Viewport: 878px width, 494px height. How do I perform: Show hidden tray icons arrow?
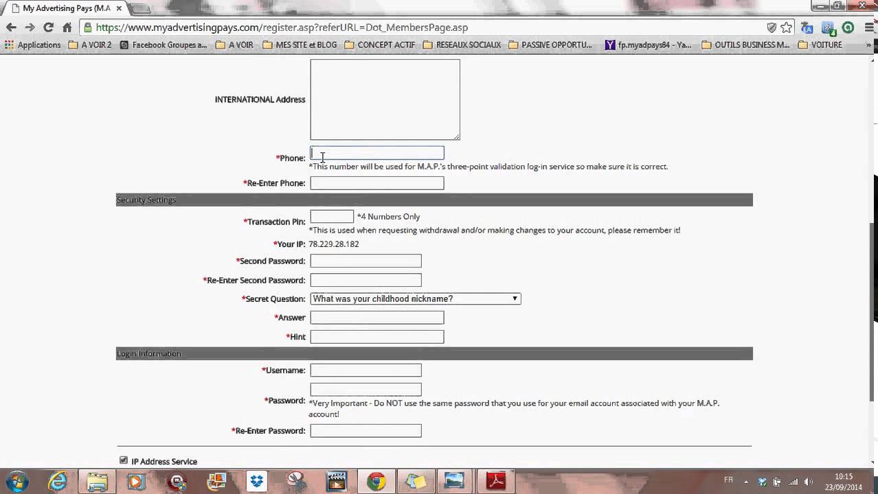[x=746, y=482]
